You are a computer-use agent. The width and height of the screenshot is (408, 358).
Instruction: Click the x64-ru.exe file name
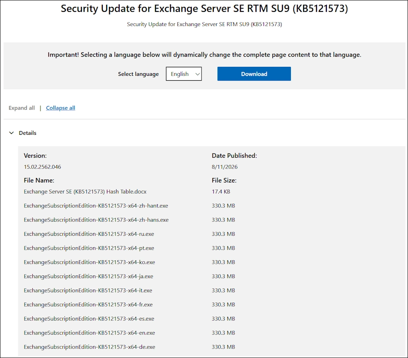coord(89,234)
